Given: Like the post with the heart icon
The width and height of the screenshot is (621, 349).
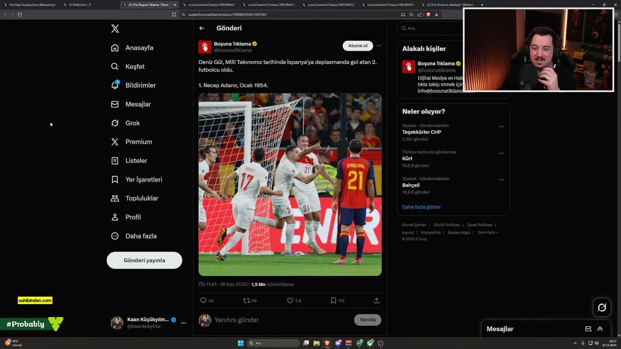Looking at the screenshot, I should (290, 301).
